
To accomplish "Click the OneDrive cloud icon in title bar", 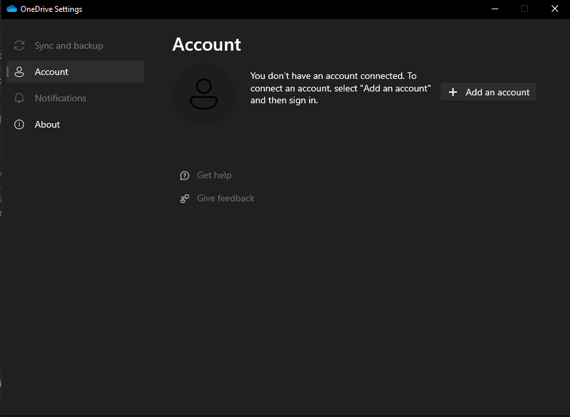I will point(12,9).
